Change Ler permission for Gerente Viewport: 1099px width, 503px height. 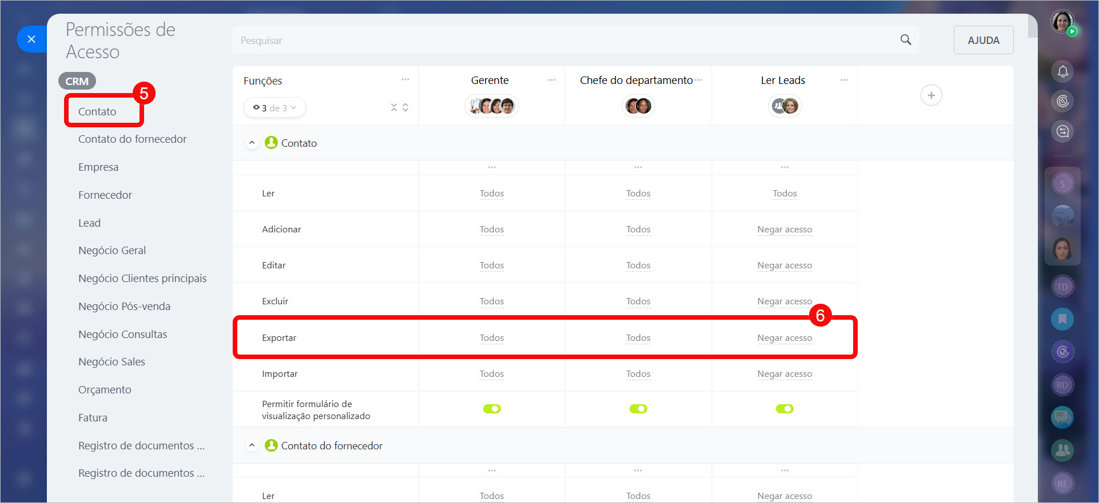492,194
